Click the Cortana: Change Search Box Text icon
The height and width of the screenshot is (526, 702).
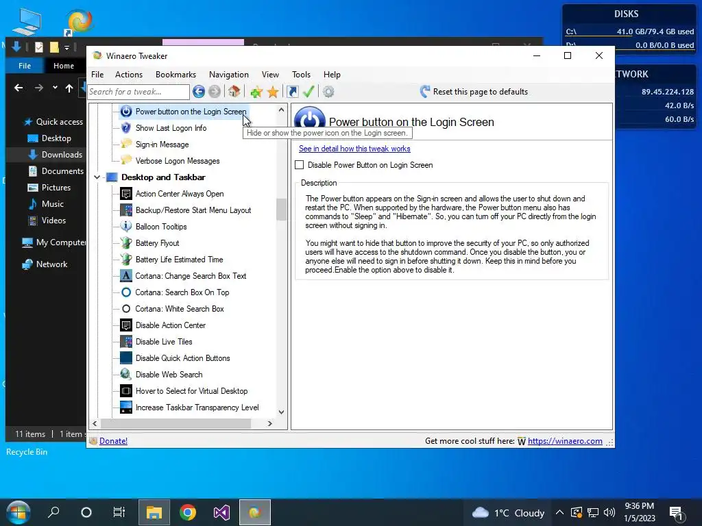coord(126,276)
